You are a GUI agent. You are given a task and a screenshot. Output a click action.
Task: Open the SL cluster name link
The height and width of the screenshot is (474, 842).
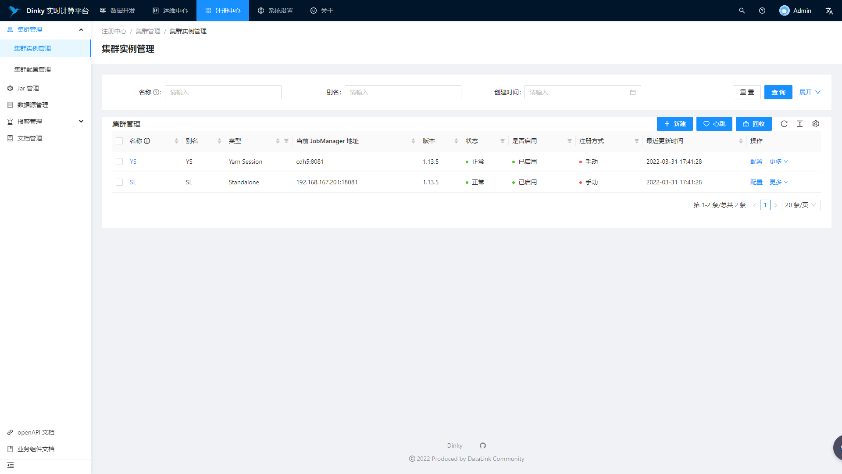pos(133,182)
